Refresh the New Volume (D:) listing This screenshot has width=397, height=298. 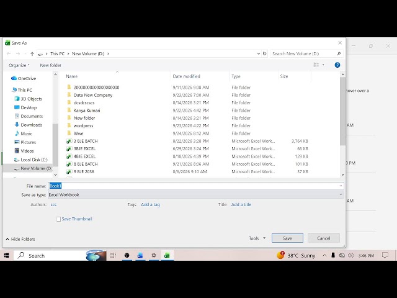tap(265, 54)
